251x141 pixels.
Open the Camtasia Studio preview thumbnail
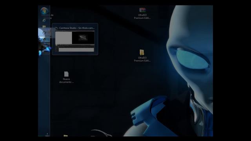75,42
